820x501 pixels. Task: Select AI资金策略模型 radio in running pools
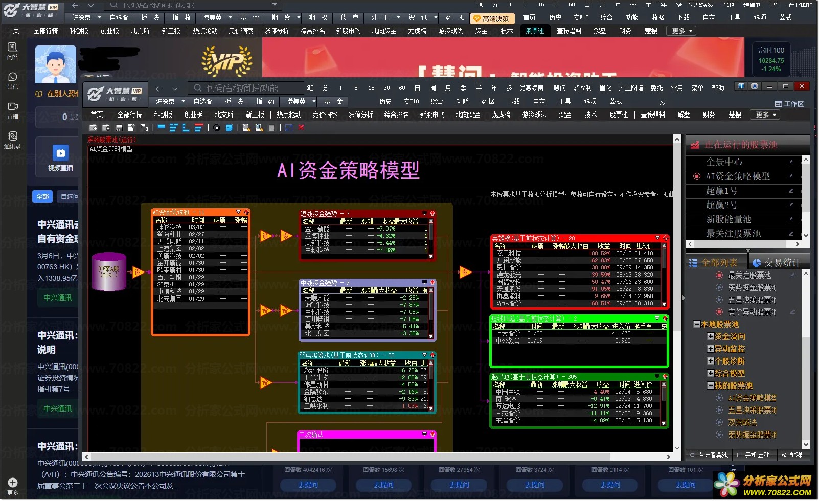pyautogui.click(x=696, y=176)
